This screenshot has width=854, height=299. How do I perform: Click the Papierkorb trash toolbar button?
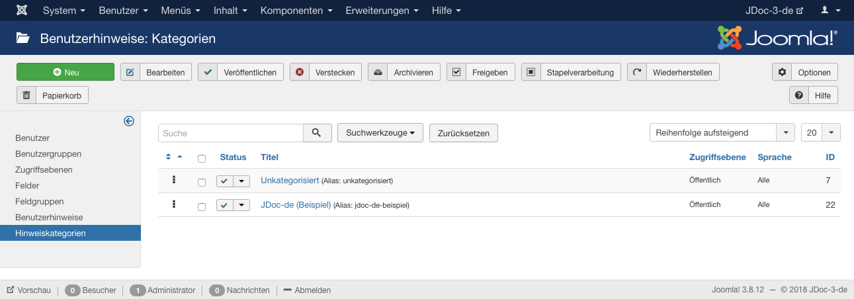52,95
